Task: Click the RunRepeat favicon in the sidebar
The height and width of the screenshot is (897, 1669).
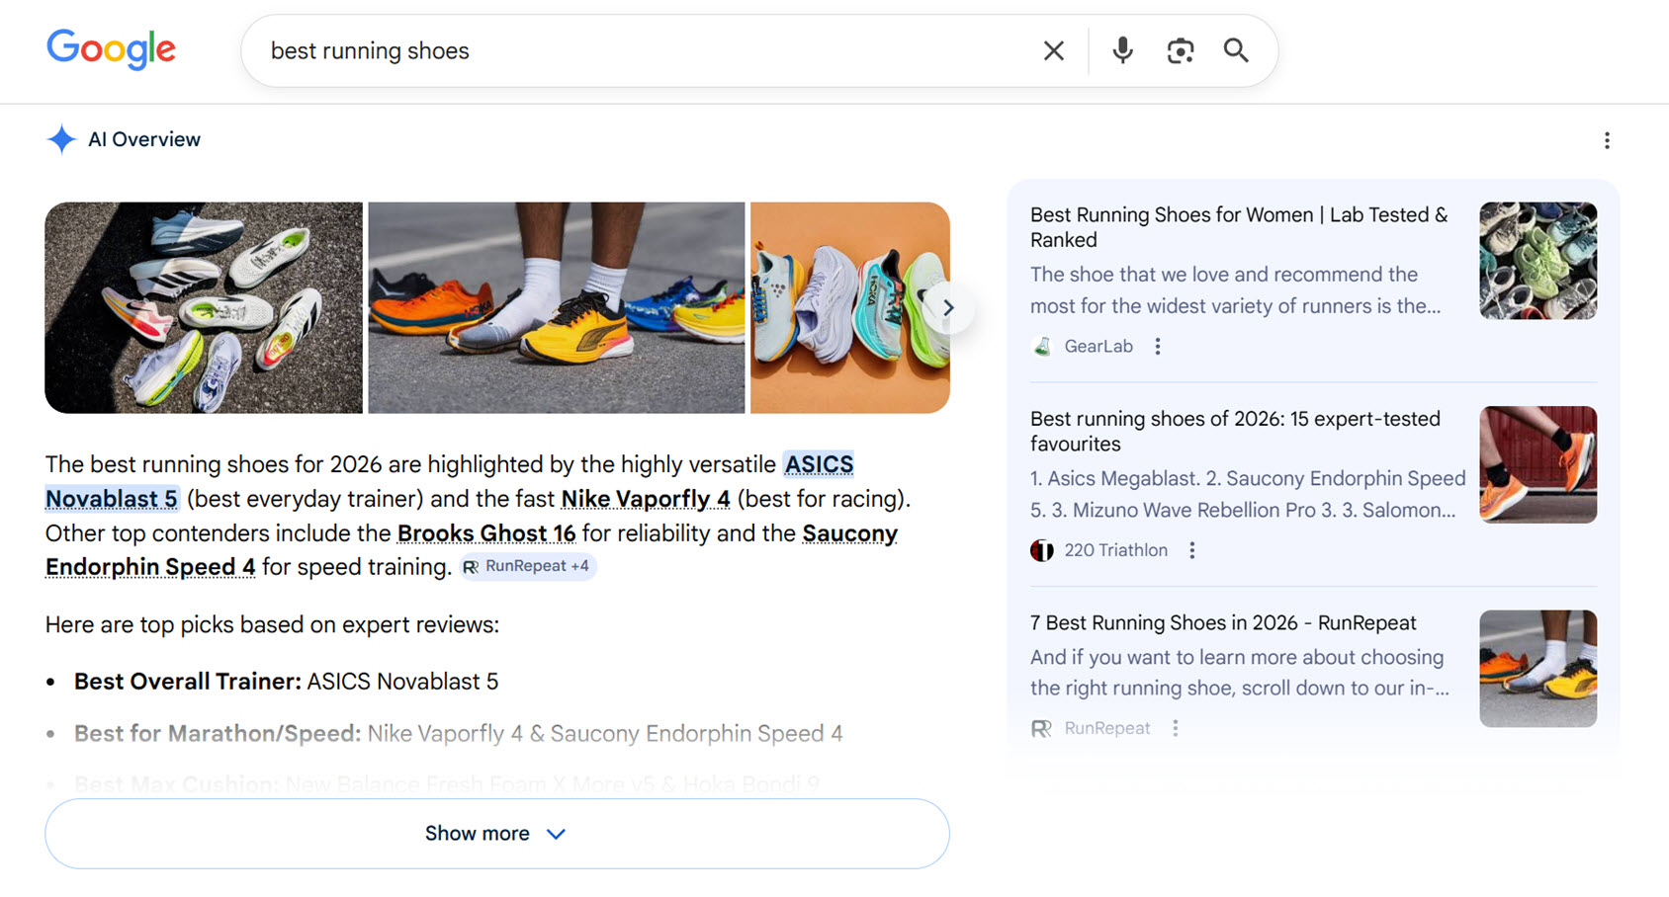Action: (x=1041, y=728)
